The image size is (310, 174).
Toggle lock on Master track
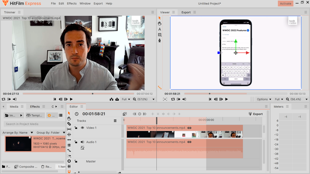point(76,161)
